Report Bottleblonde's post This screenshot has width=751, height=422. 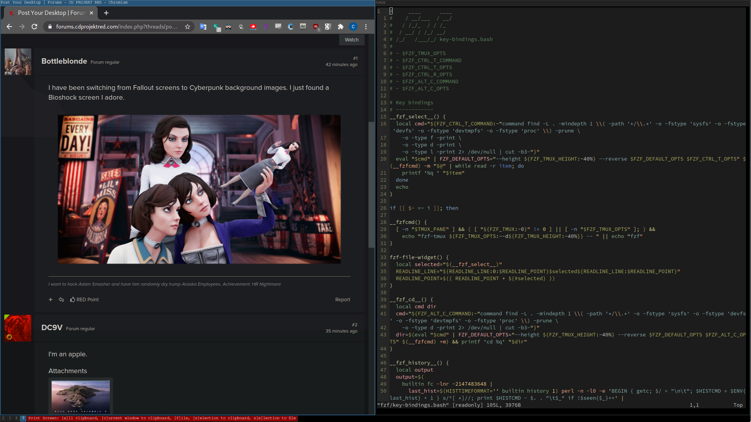point(343,300)
